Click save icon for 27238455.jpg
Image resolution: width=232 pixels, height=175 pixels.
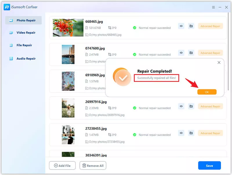pos(191,133)
